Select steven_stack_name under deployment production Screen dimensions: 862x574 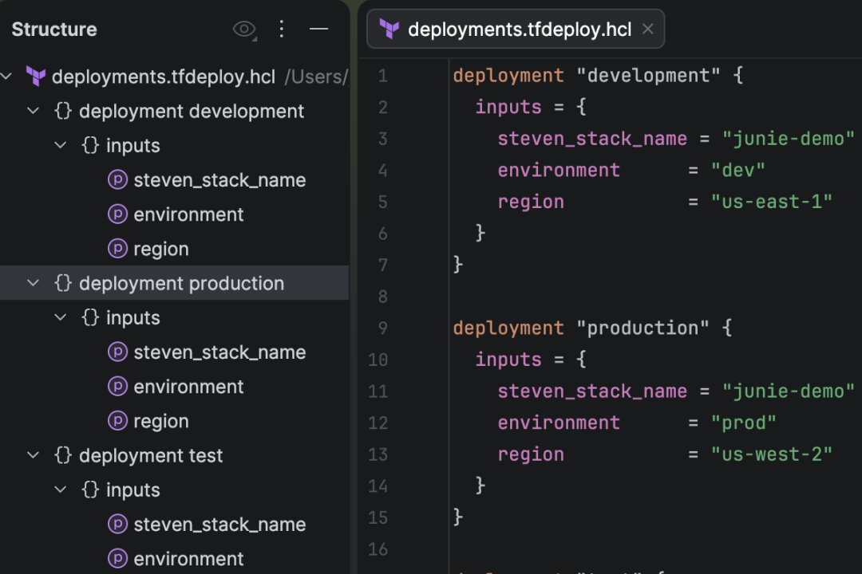click(219, 352)
